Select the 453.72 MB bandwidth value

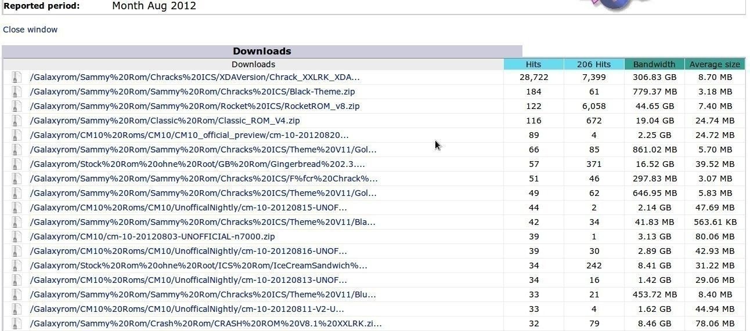click(654, 294)
